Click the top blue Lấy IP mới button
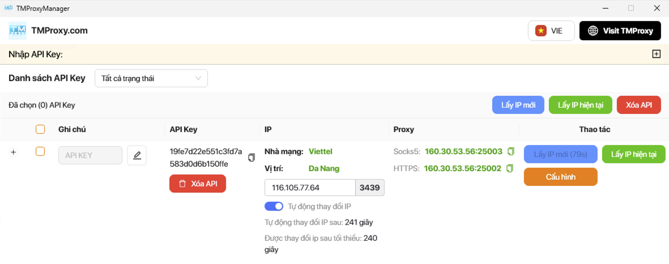669x264 pixels. coord(518,105)
